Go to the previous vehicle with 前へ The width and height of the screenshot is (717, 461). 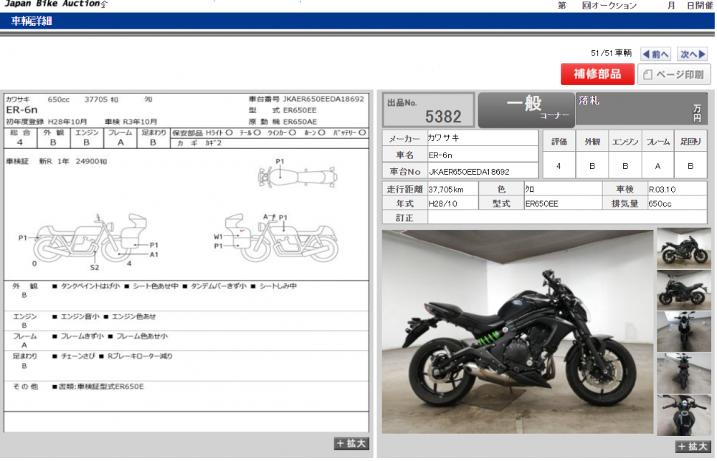click(x=656, y=54)
